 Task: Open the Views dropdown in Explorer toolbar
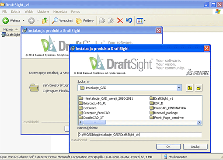(x=141, y=21)
